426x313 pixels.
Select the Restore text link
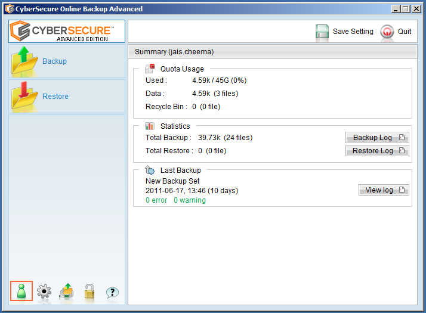point(55,97)
